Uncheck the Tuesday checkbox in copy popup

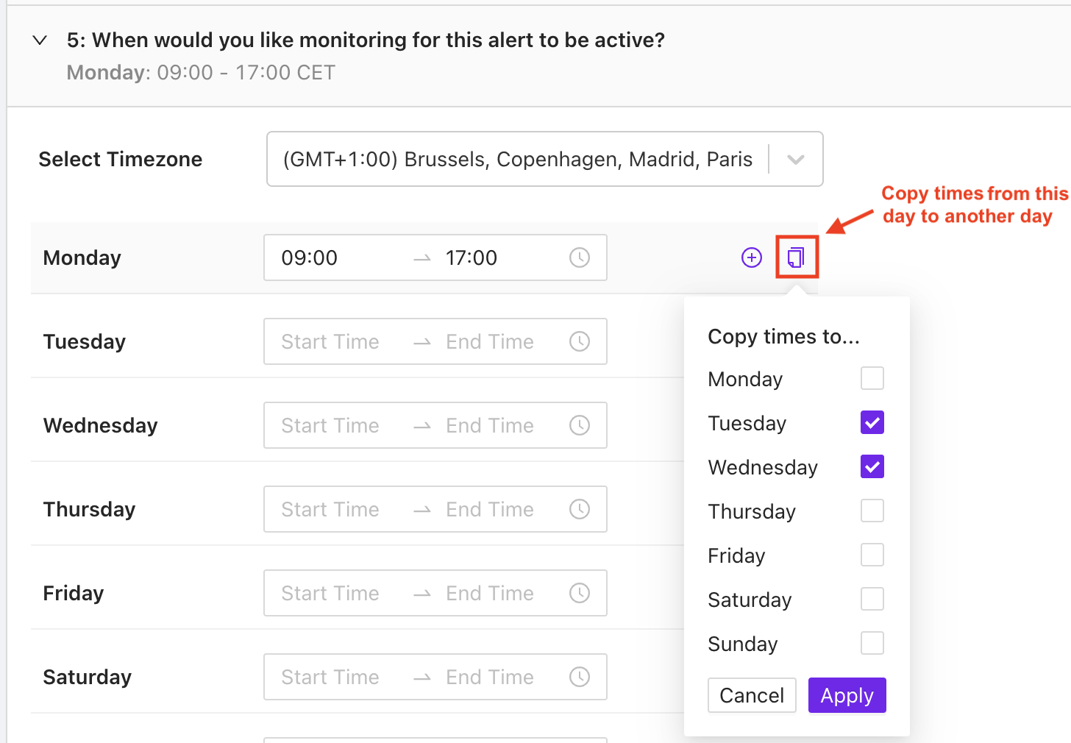(872, 422)
